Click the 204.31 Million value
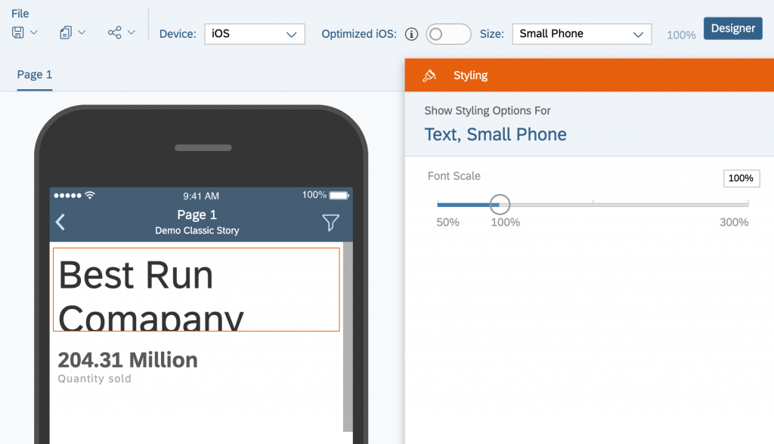The image size is (774, 444). pos(128,360)
